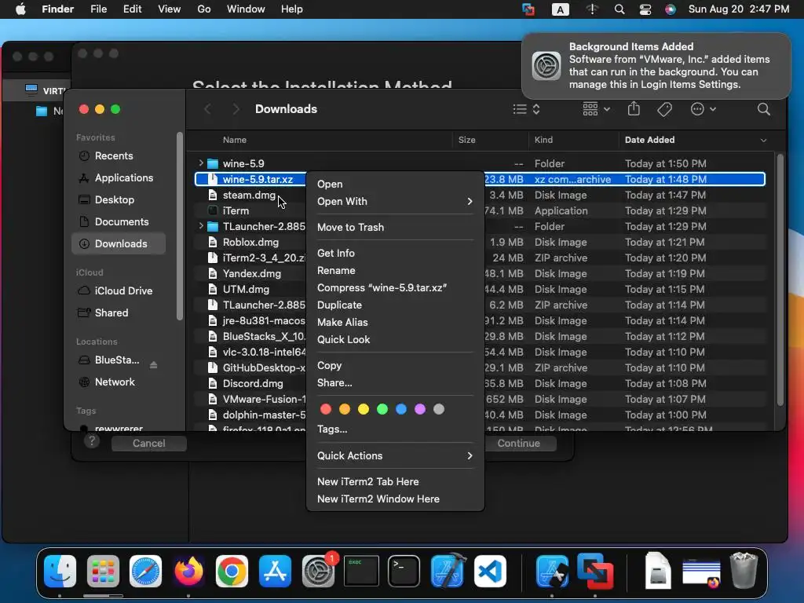Open Network in the sidebar
Viewport: 804px width, 603px height.
[119, 382]
